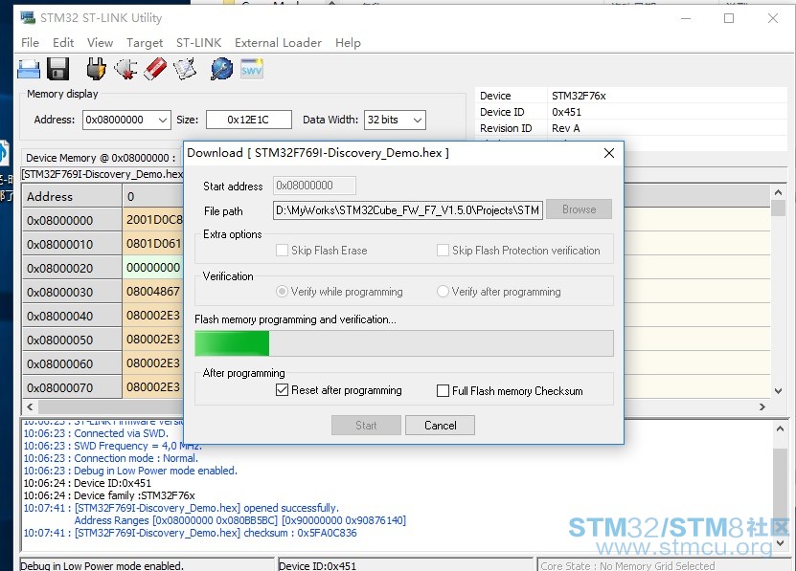
Task: Click address row 0x08000060
Action: 72,363
